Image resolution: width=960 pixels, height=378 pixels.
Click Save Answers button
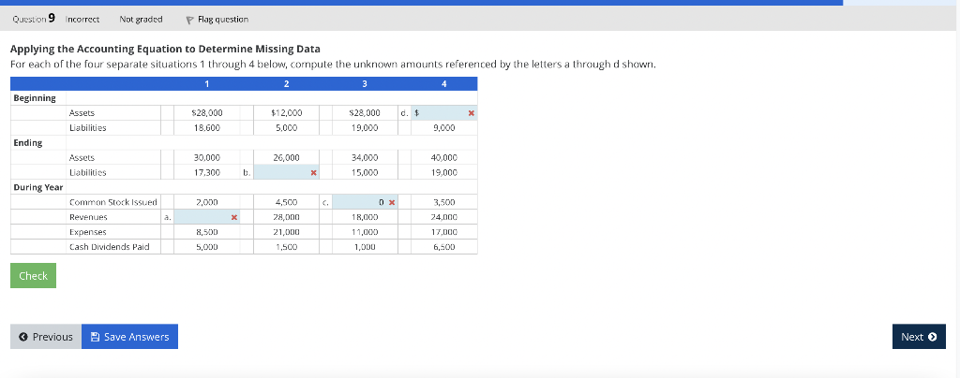click(129, 337)
